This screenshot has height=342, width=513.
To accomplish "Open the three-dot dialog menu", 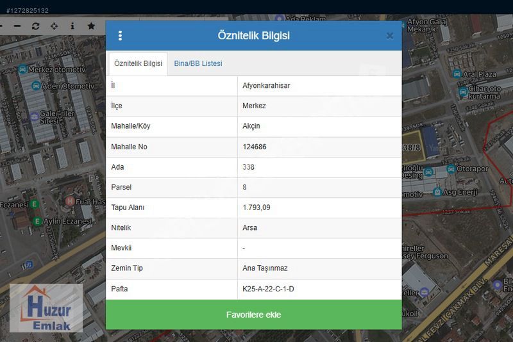I will pos(120,36).
